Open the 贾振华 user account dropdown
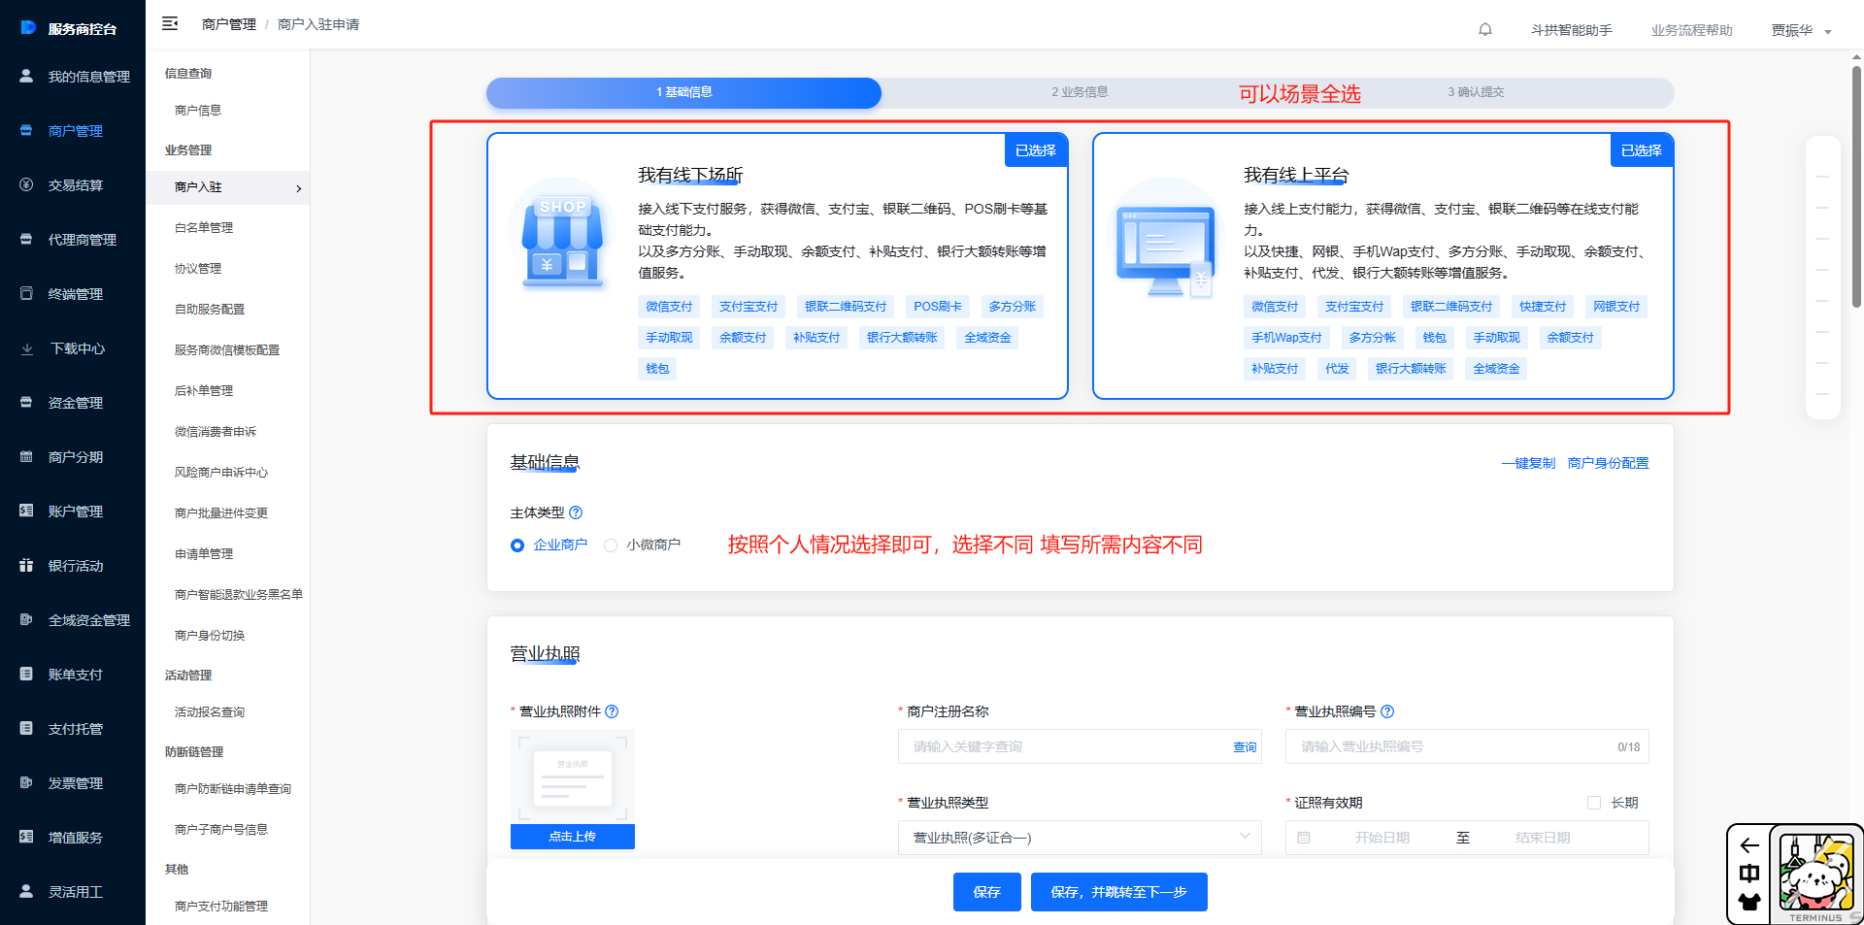 click(1800, 30)
